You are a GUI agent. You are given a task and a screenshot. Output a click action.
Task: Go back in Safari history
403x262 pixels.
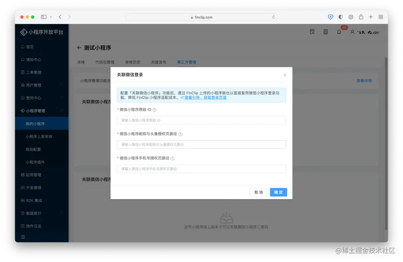pos(60,17)
